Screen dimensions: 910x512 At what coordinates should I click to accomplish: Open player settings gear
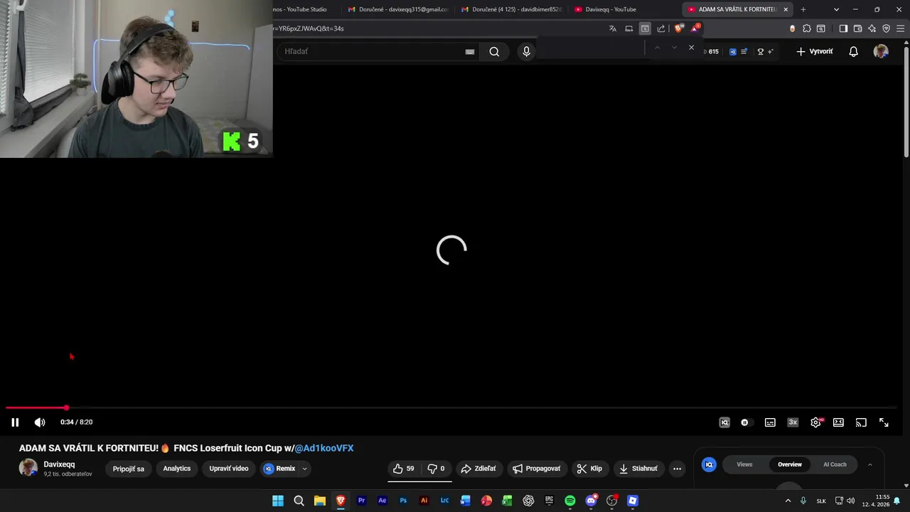tap(816, 422)
